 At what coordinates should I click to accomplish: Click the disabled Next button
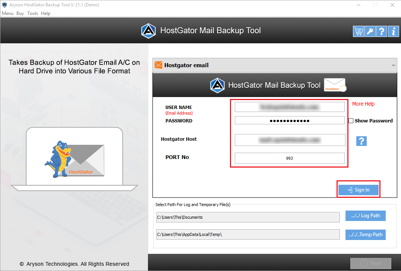click(x=370, y=263)
